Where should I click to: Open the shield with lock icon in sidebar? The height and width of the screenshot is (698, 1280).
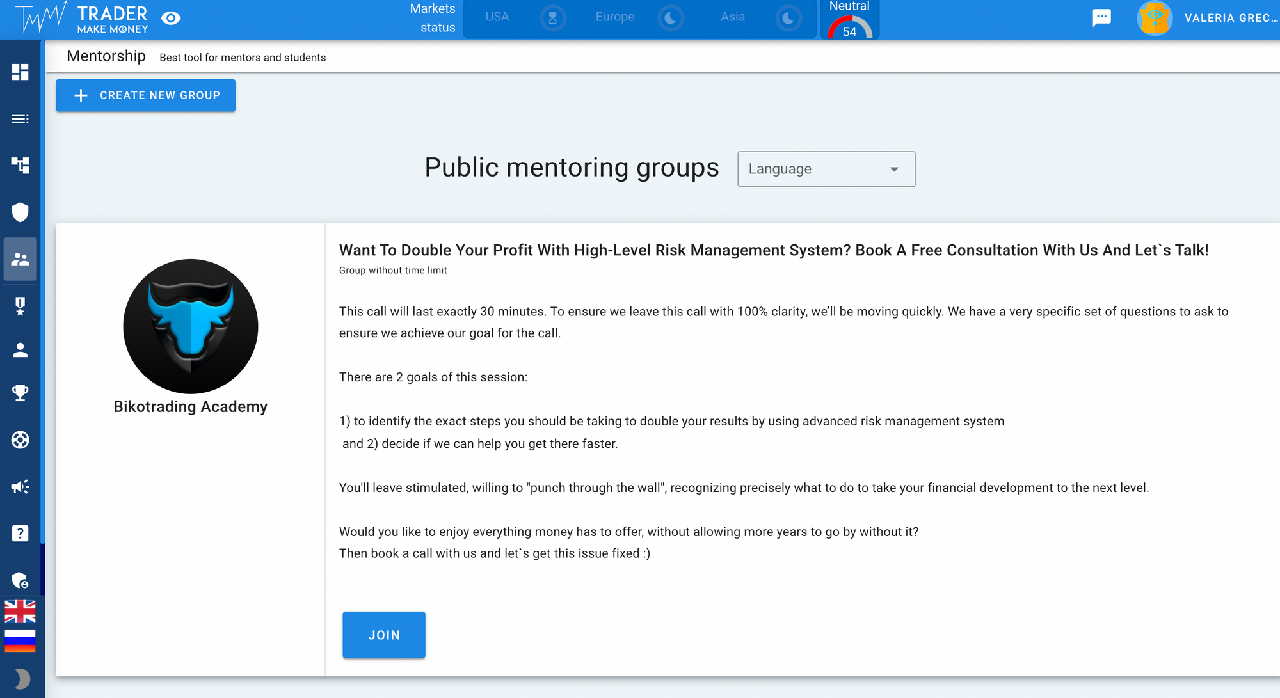click(20, 580)
